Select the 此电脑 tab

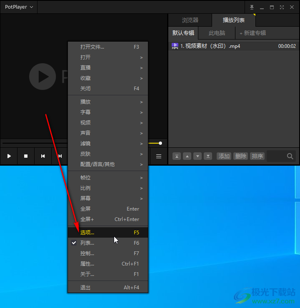[x=217, y=33]
